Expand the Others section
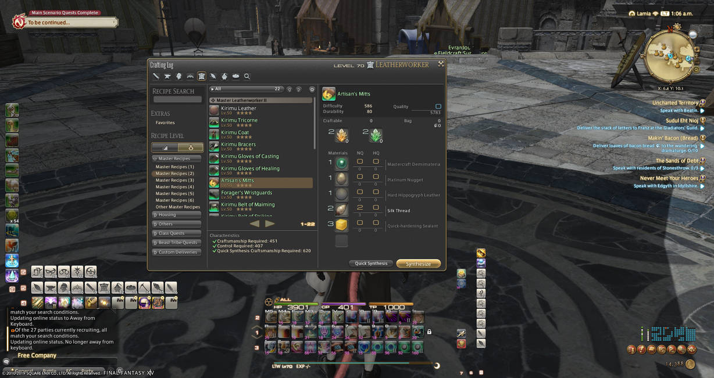714x378 pixels. pyautogui.click(x=176, y=224)
